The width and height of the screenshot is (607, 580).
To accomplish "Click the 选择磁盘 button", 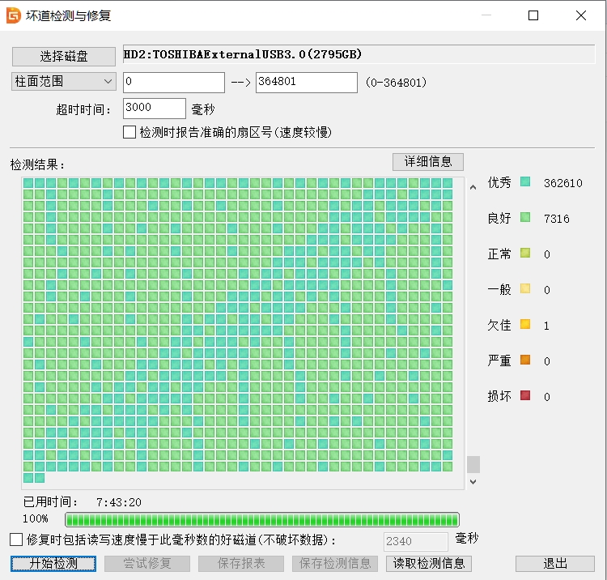I will pyautogui.click(x=64, y=57).
